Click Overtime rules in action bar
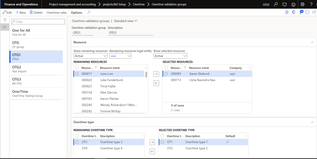Screen dimensions: 317x159 point(56,13)
